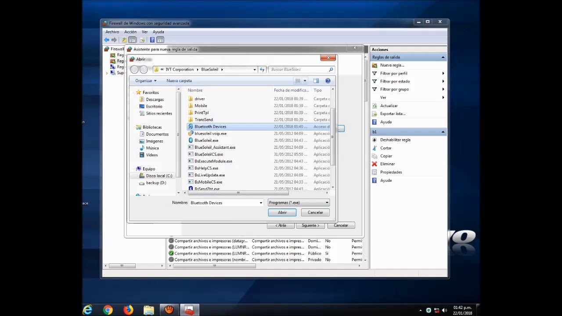Viewport: 562px width, 316px height.
Task: Click Nueva regla... in Acciones pane
Action: click(x=392, y=65)
